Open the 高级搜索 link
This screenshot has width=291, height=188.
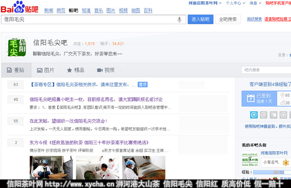click(x=255, y=19)
